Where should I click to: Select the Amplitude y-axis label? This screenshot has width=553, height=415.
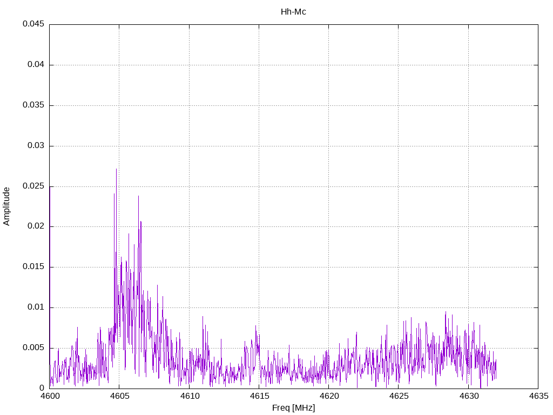[6, 206]
